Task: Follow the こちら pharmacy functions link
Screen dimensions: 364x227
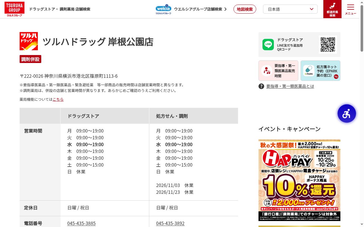Action: point(58,99)
